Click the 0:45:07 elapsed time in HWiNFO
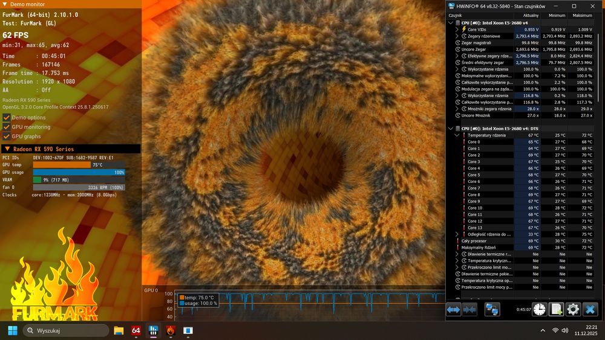 (x=523, y=310)
